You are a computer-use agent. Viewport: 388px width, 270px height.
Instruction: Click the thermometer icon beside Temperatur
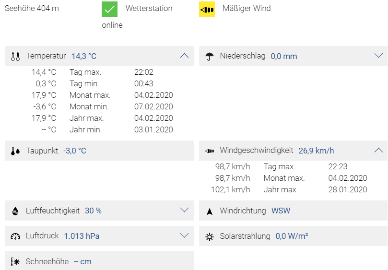click(15, 57)
